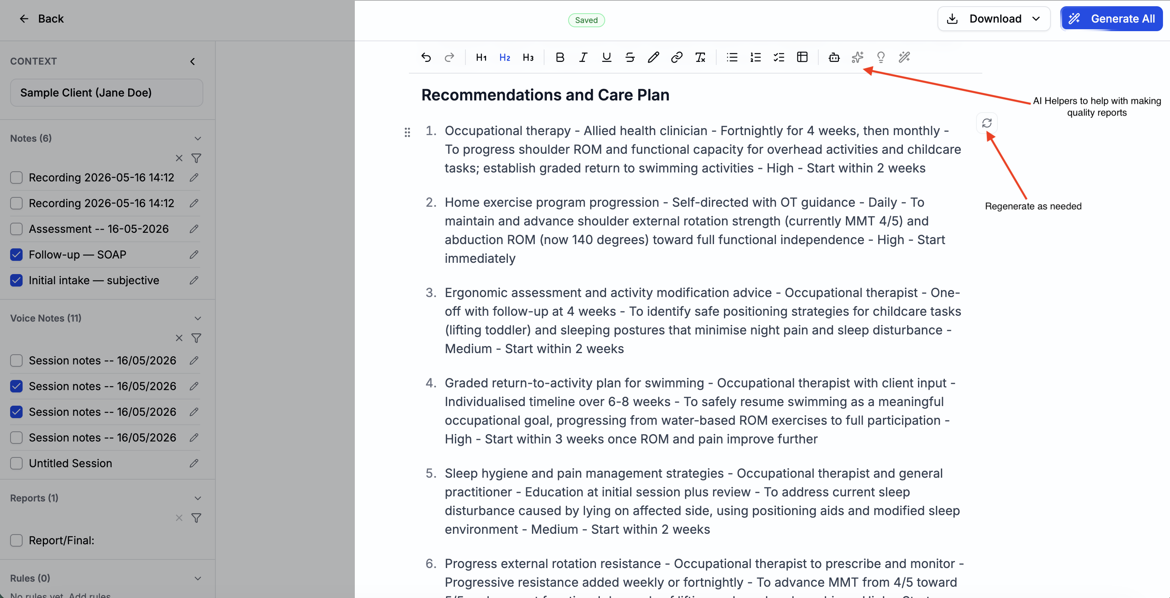Open the Reports filter funnel

click(196, 518)
